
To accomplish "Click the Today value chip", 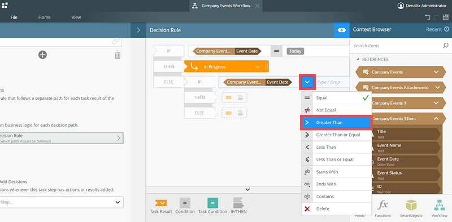I will [x=295, y=51].
